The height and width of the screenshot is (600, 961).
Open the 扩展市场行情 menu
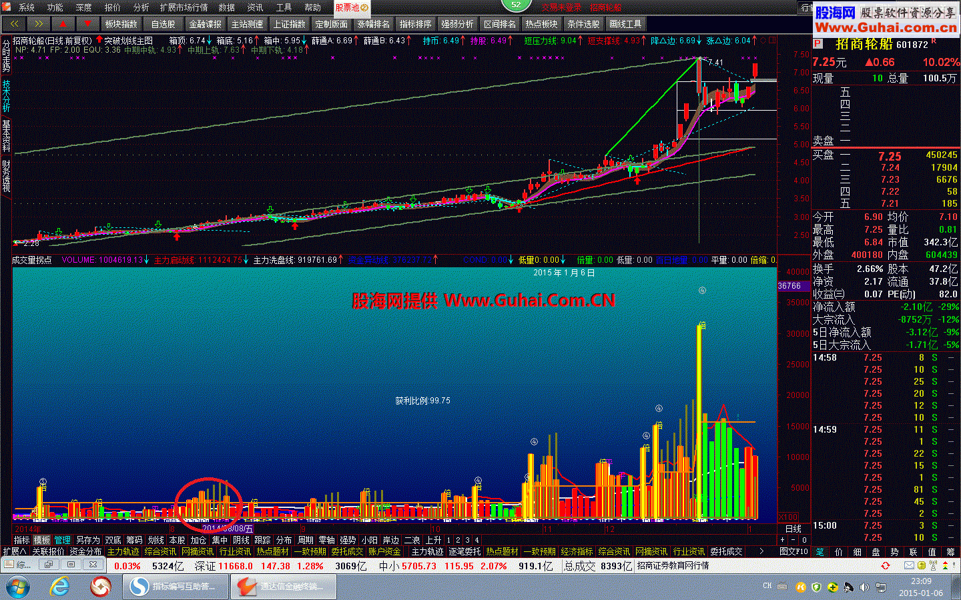coord(184,7)
